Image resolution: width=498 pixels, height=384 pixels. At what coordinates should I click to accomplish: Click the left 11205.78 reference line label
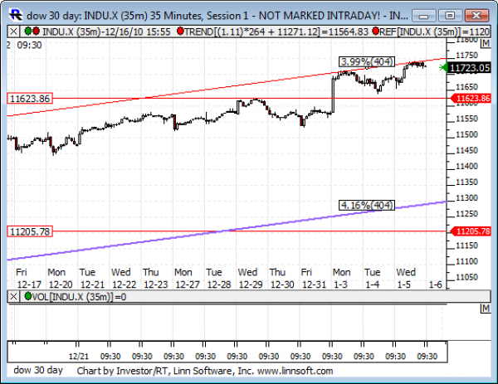click(x=30, y=231)
